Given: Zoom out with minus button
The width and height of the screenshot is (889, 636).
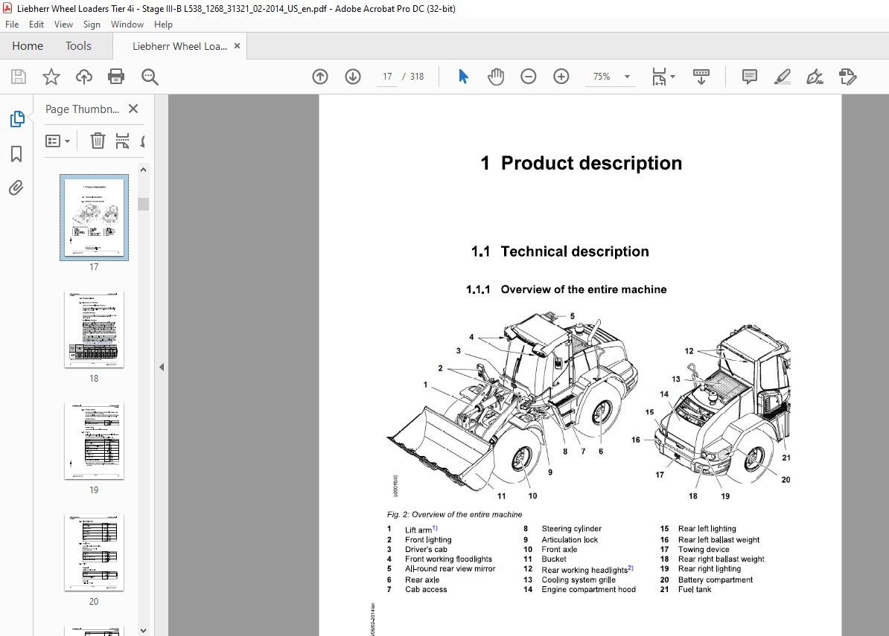Looking at the screenshot, I should (x=529, y=77).
